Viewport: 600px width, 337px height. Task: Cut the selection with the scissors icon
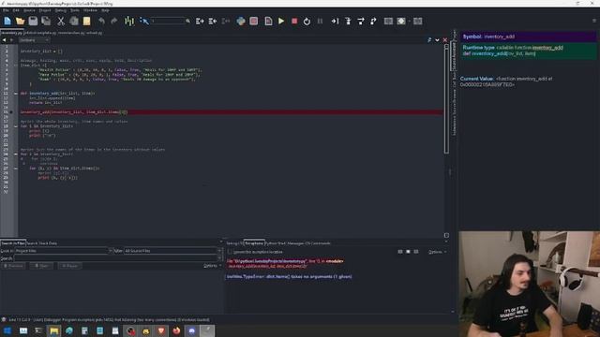pyautogui.click(x=61, y=21)
